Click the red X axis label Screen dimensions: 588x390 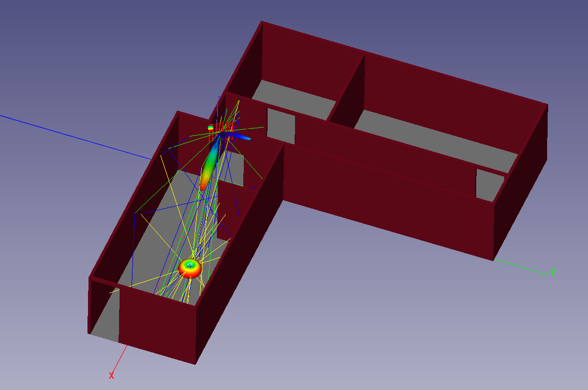[110, 377]
